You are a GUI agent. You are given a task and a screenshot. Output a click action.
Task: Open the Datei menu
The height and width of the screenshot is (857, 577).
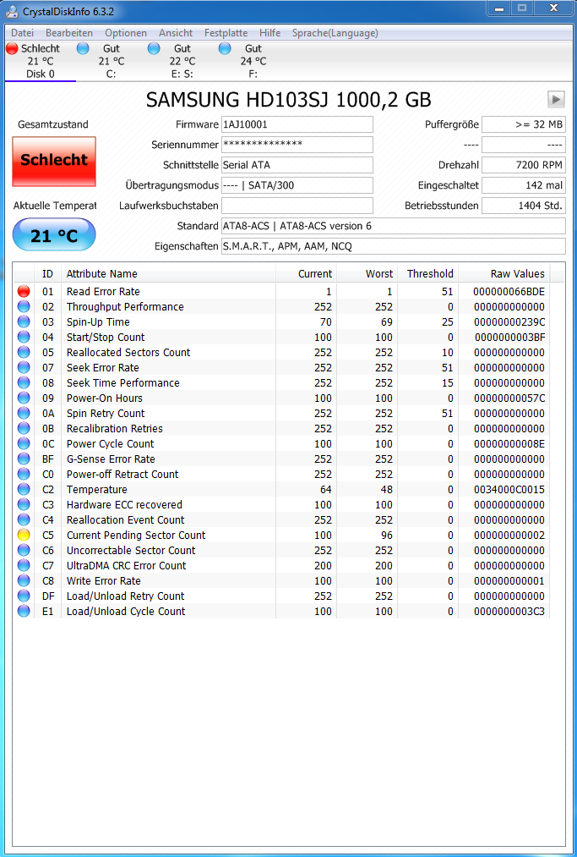(22, 33)
